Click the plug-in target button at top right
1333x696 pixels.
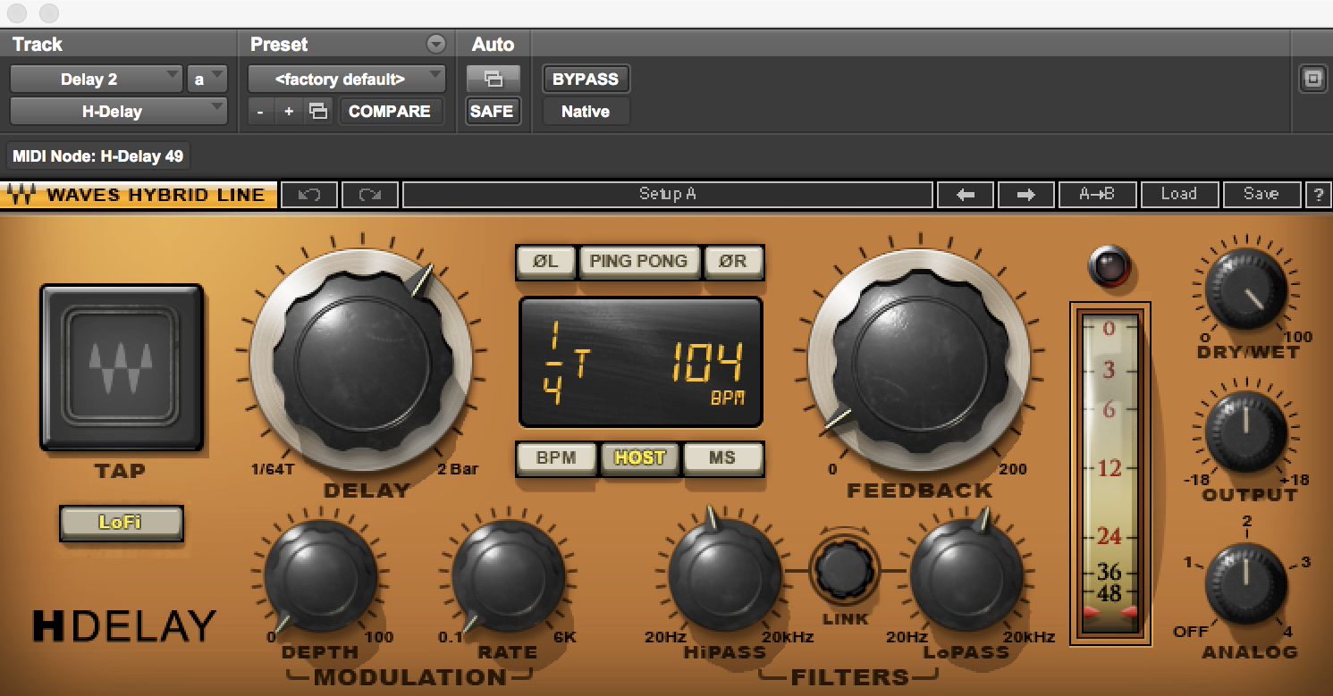(x=1312, y=79)
